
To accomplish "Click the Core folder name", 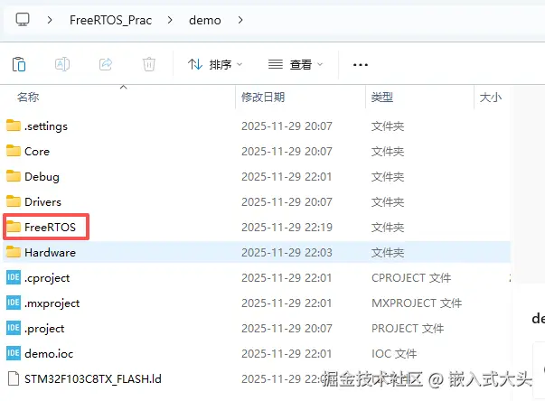I will (37, 152).
